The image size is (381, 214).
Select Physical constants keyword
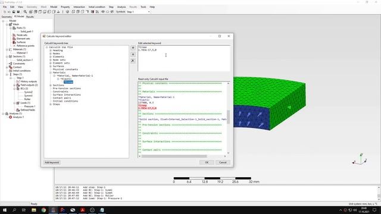65,70
